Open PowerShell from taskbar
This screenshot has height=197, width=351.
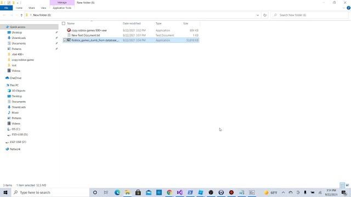pyautogui.click(x=190, y=192)
